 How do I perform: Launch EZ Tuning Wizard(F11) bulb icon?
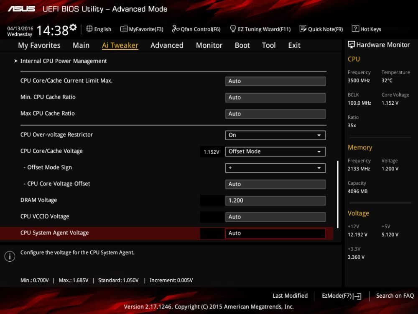pos(233,28)
